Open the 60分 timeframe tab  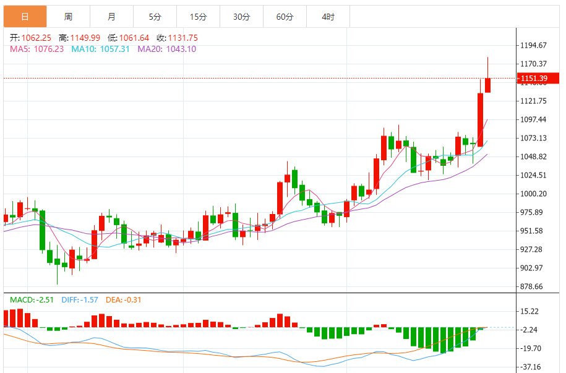285,17
